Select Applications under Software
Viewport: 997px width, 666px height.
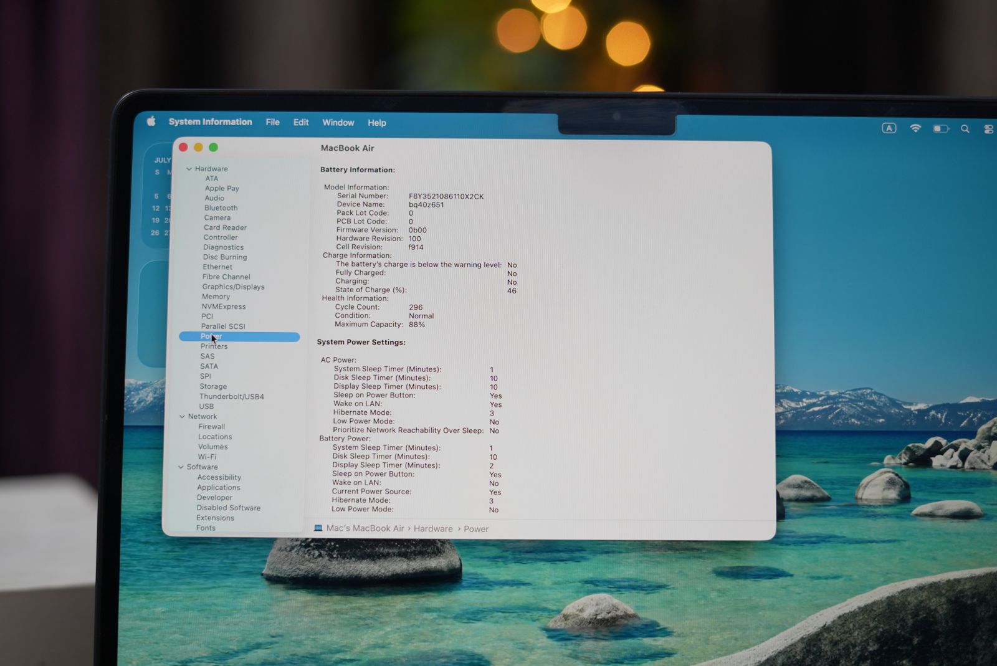218,487
